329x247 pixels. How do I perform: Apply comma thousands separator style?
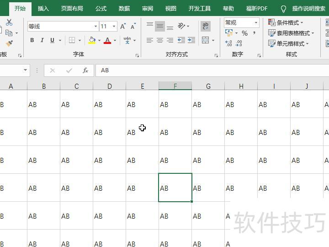255,33
